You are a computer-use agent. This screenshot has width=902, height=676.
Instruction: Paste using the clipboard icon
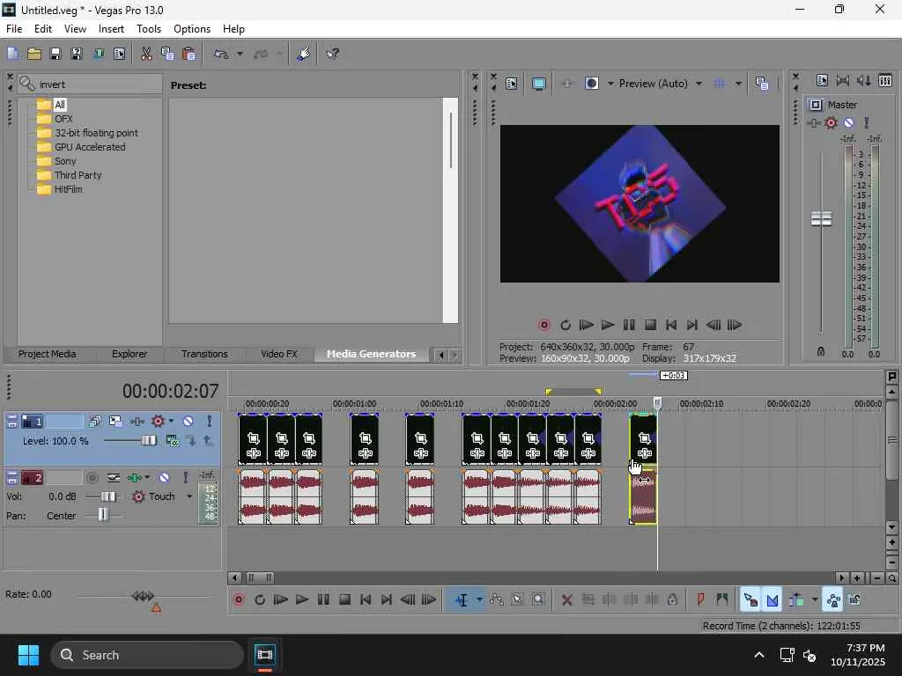pos(189,54)
